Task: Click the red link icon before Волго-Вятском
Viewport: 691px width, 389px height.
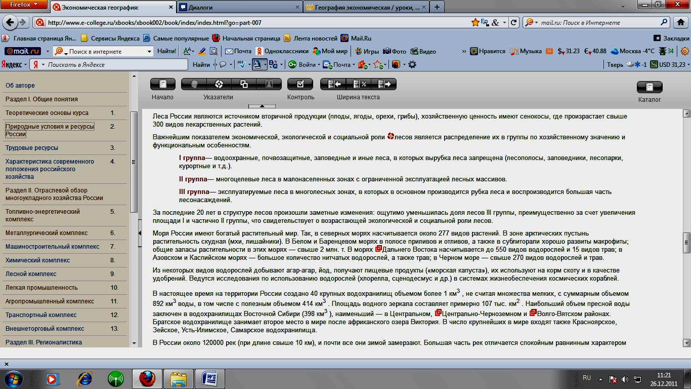Action: pyautogui.click(x=533, y=313)
